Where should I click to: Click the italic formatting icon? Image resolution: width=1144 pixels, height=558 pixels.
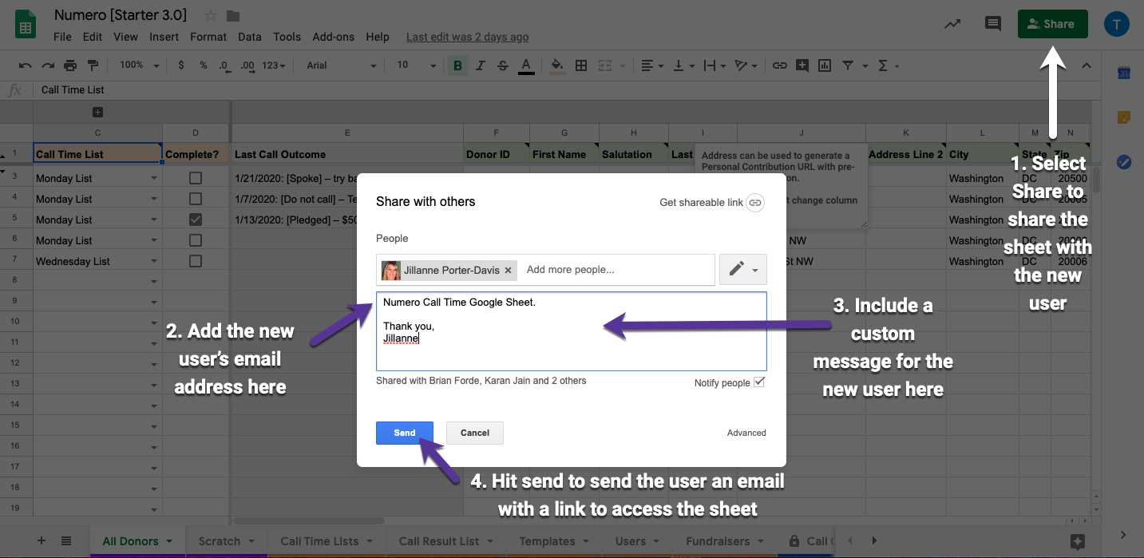[x=480, y=65]
